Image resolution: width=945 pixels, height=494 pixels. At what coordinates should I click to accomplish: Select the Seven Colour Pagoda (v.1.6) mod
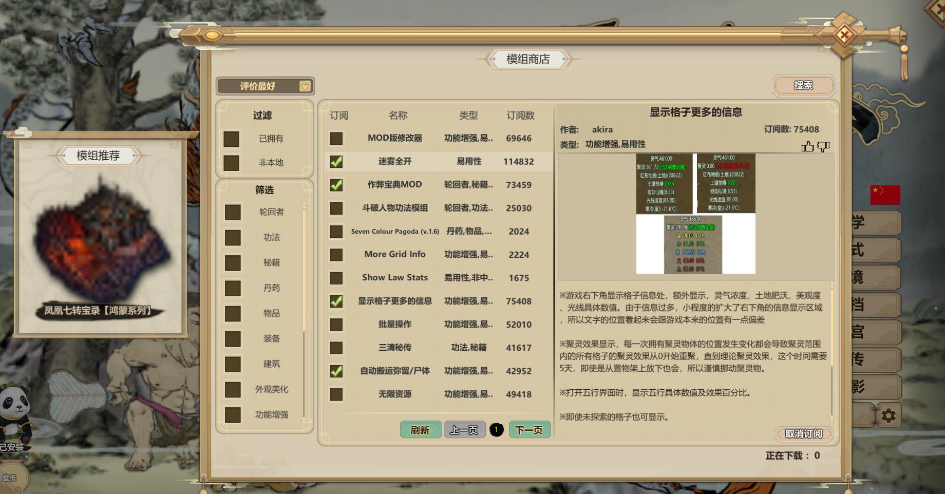coord(395,232)
